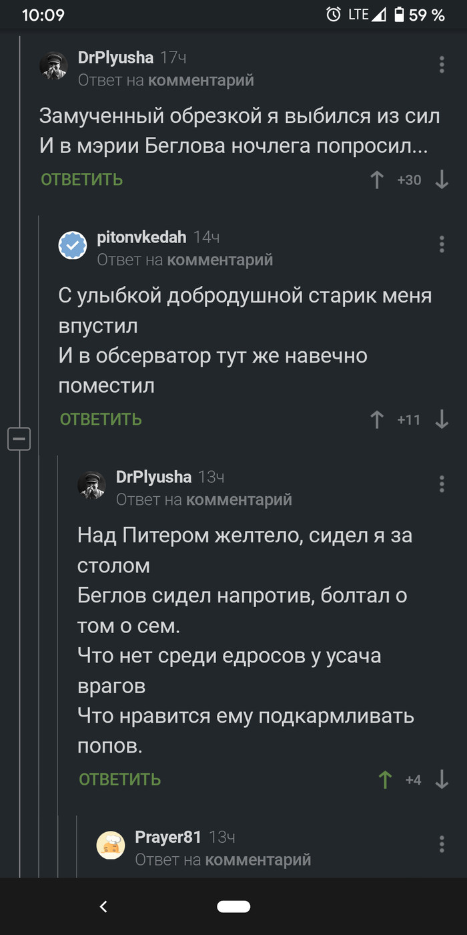This screenshot has height=935, width=467.
Task: Reply to the comment rated +30
Action: click(x=82, y=180)
